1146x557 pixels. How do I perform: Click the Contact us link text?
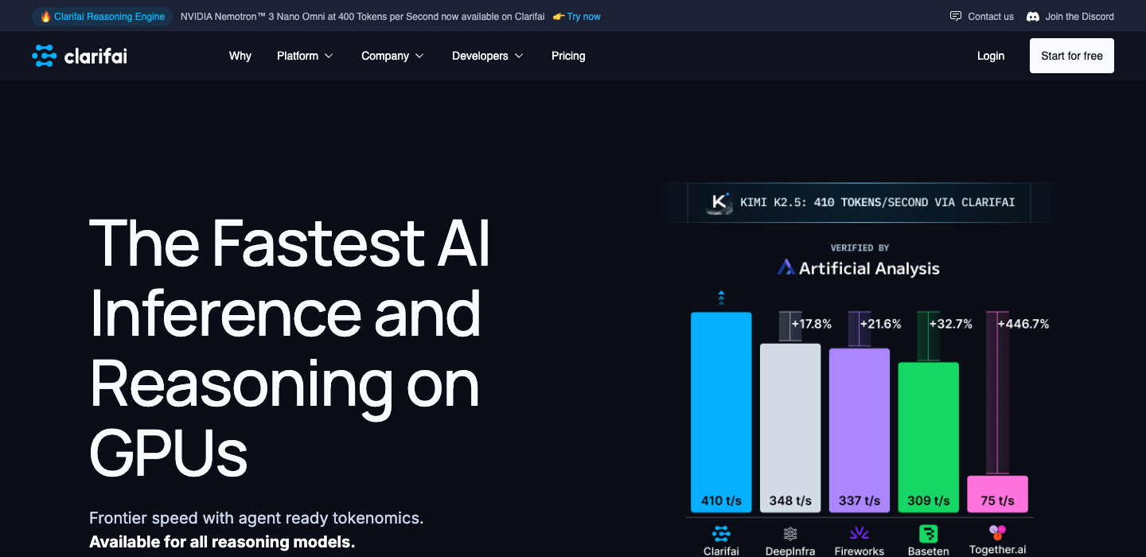tap(991, 16)
